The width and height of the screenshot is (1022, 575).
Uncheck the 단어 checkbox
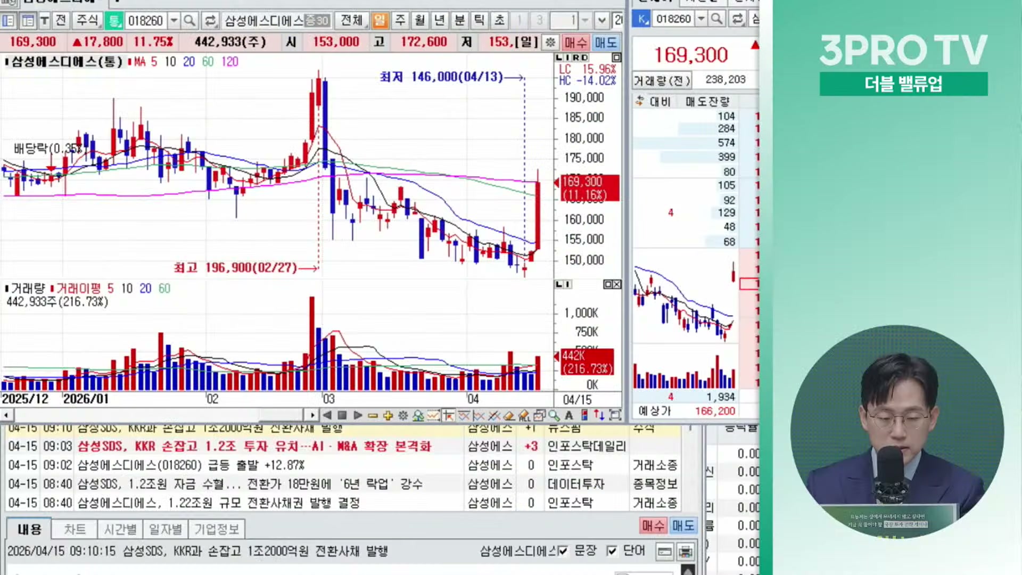[x=612, y=551]
